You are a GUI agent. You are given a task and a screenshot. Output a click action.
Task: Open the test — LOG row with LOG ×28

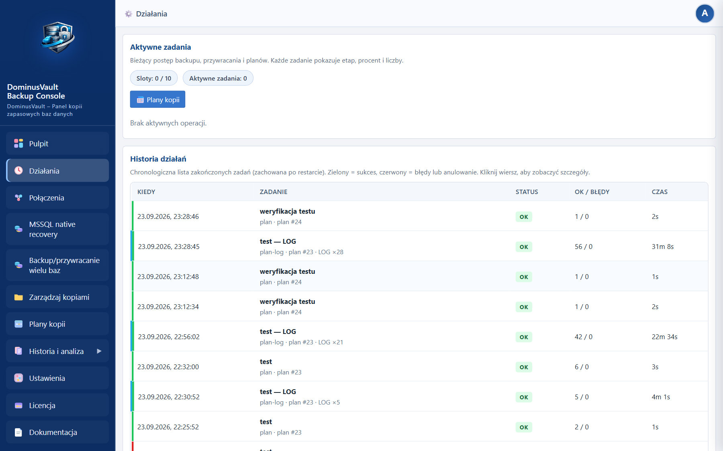point(420,246)
